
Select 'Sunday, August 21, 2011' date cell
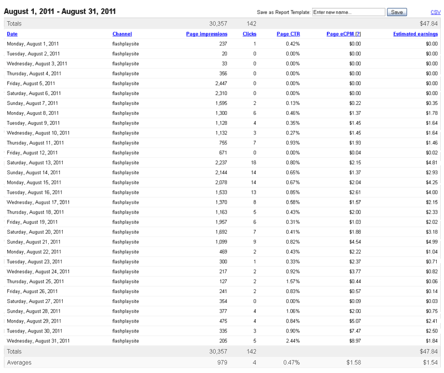point(34,242)
